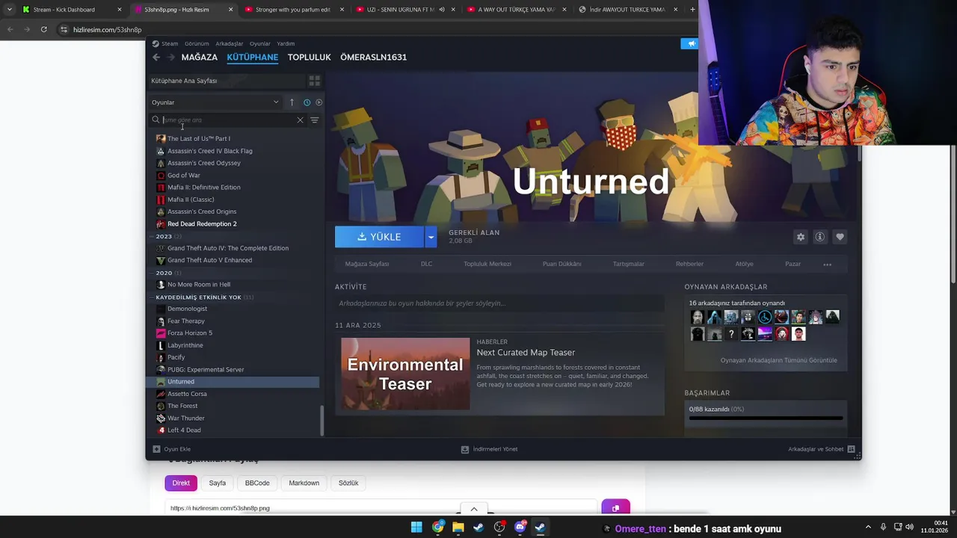
Task: Open advanced filter options icon
Action: [315, 120]
